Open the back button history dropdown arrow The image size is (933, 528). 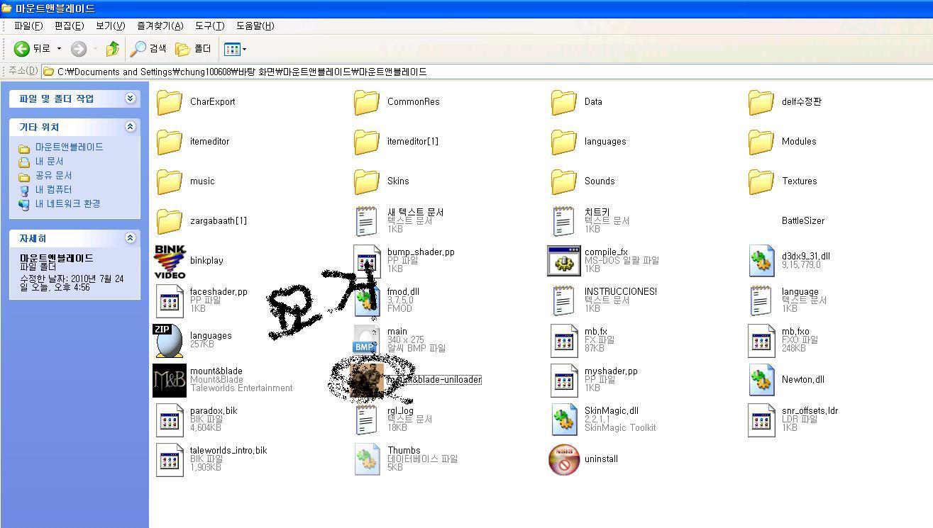pyautogui.click(x=59, y=49)
